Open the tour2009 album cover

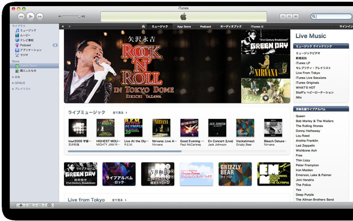coord(77,128)
